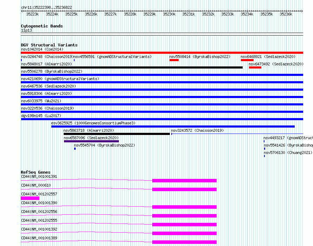Open nsv5918306 (Almarri2020) label
Viewport: 313px width, 246px height.
(x=46, y=93)
